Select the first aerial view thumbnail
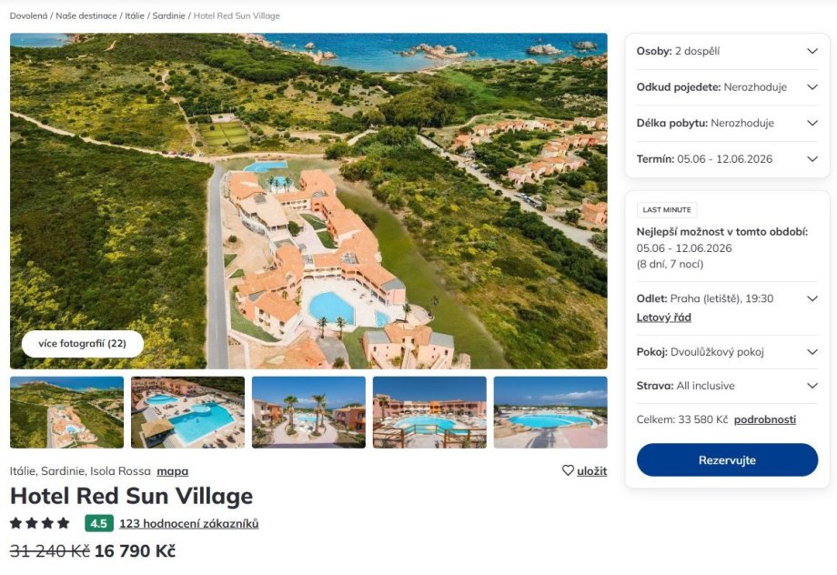Viewport: 837px width, 575px height. (x=66, y=412)
